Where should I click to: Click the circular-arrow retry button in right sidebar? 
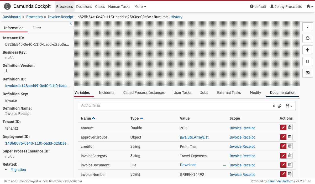coord(307,38)
